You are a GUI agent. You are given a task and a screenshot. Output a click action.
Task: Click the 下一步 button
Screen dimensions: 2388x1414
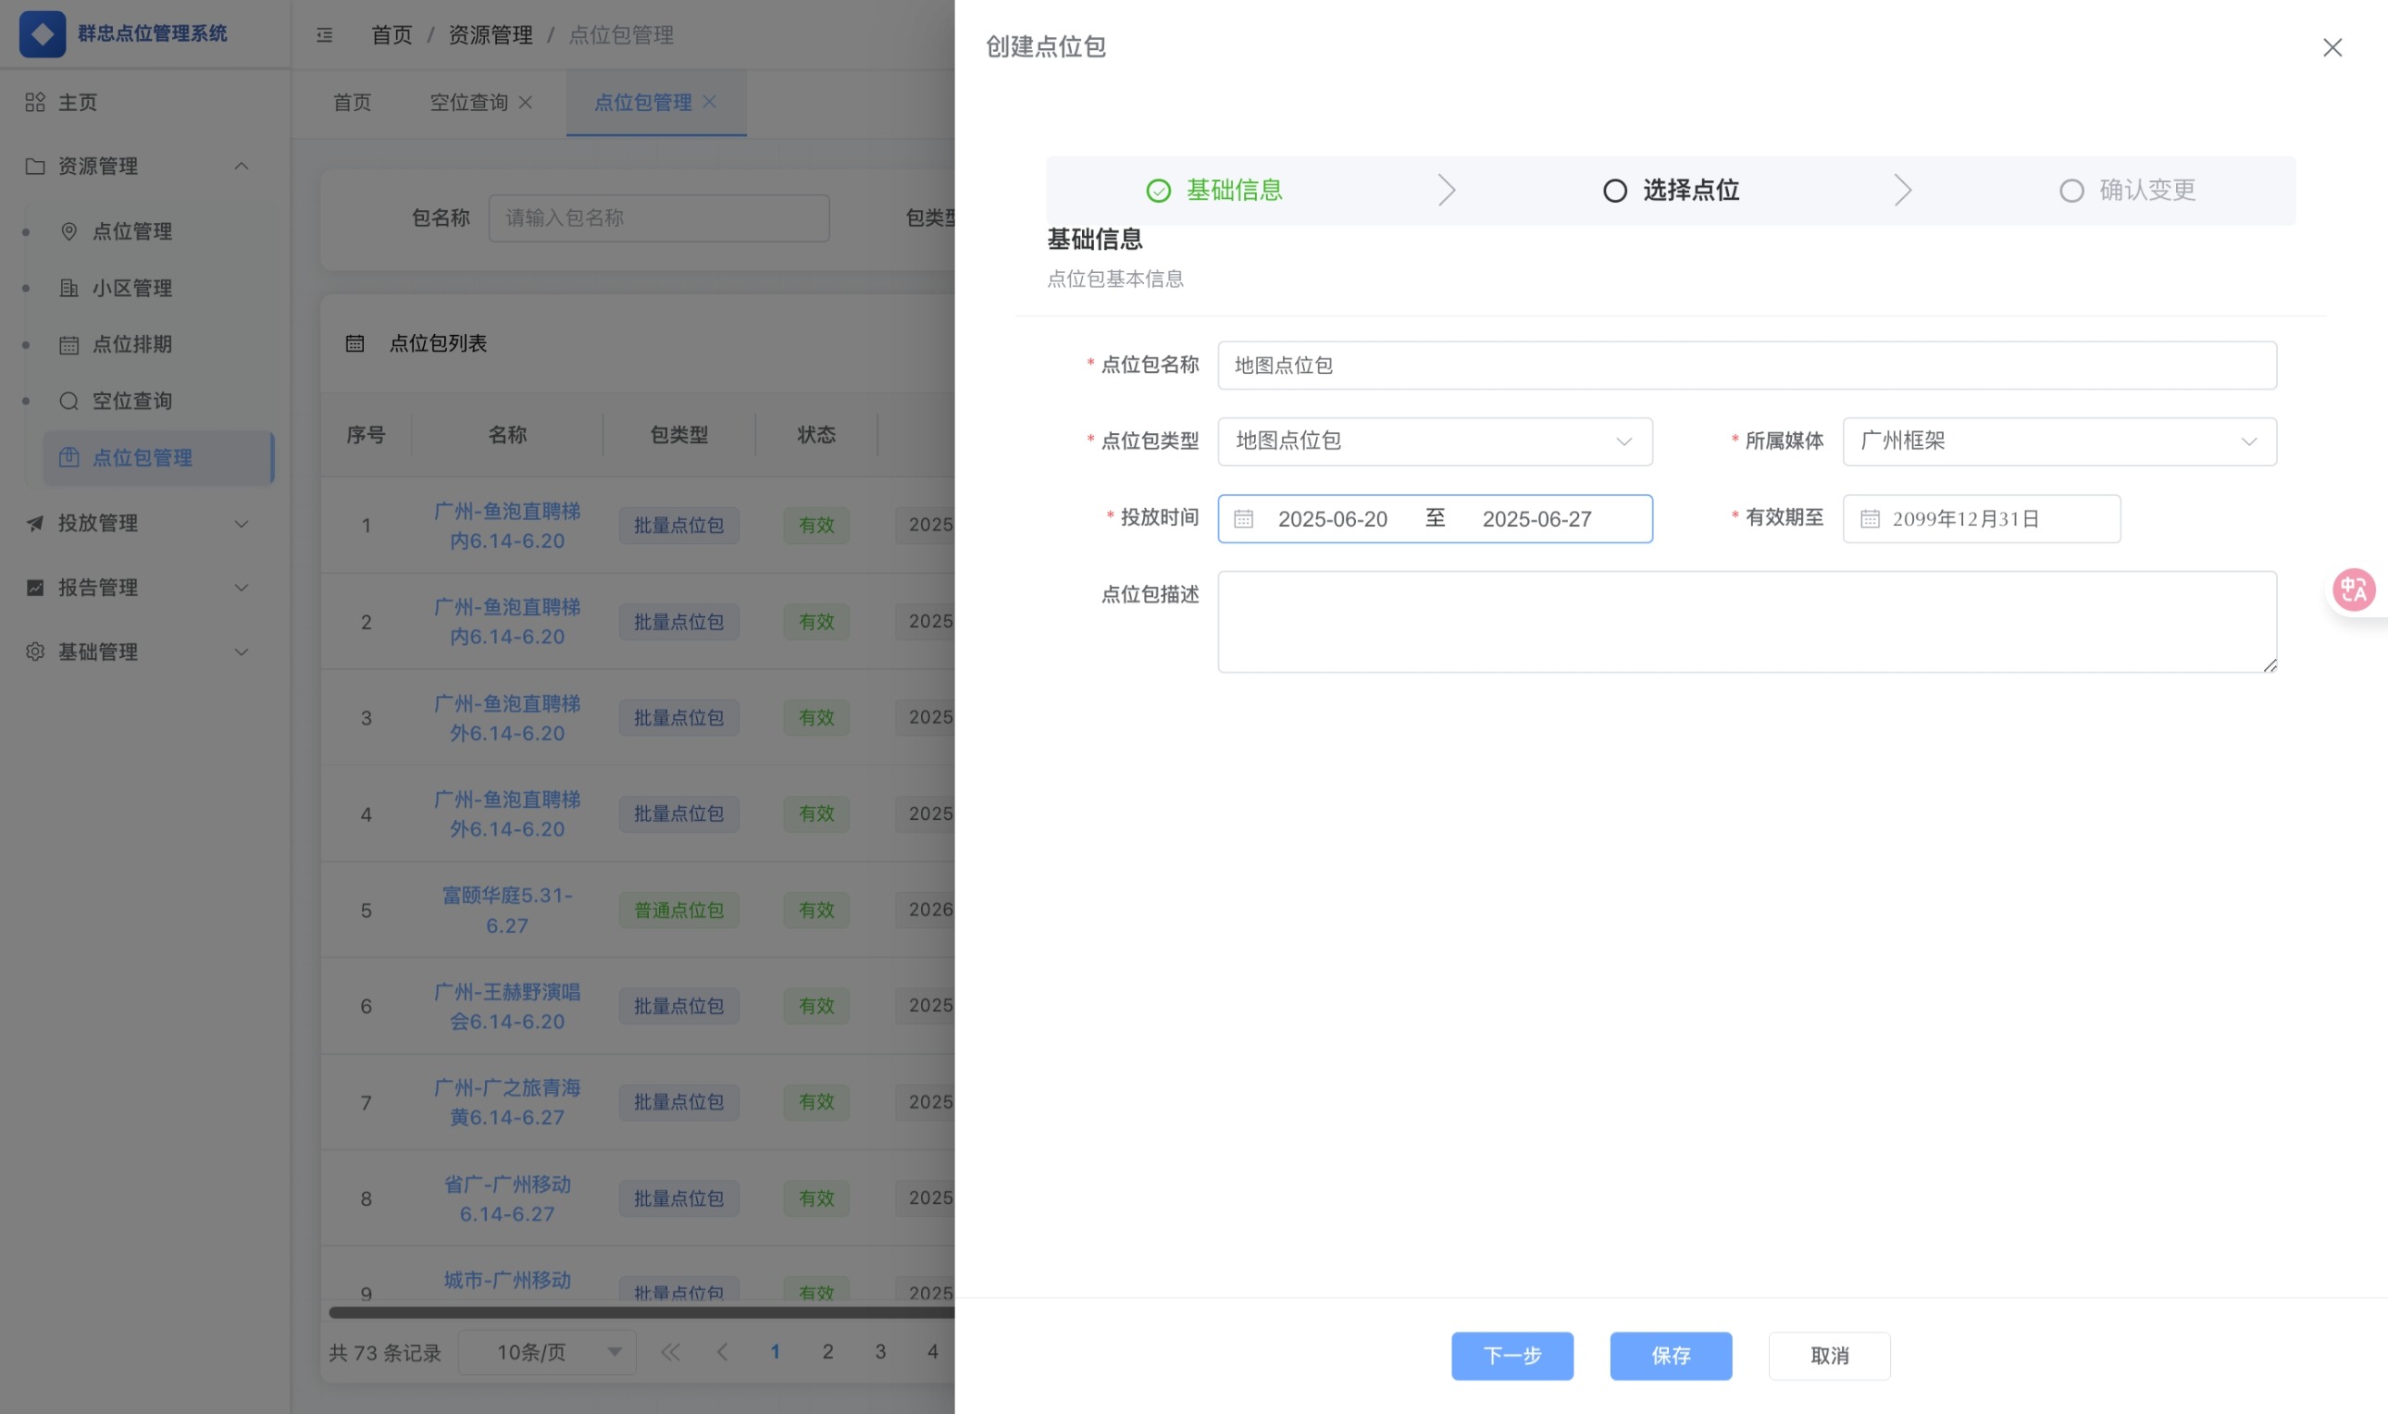click(1512, 1356)
